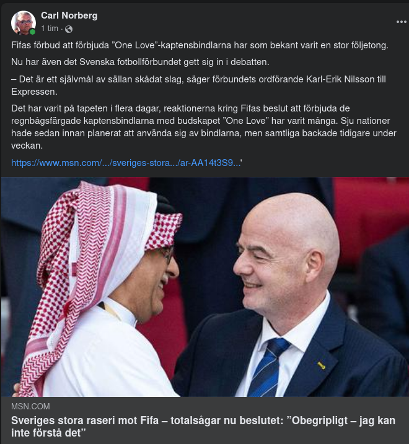409x444 pixels.
Task: Click the word "veckan." ending the post text
Action: [x=27, y=146]
